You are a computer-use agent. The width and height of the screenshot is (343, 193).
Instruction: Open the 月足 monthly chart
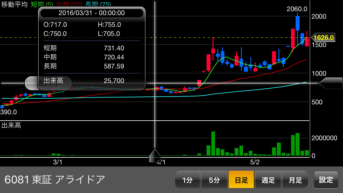click(x=295, y=180)
